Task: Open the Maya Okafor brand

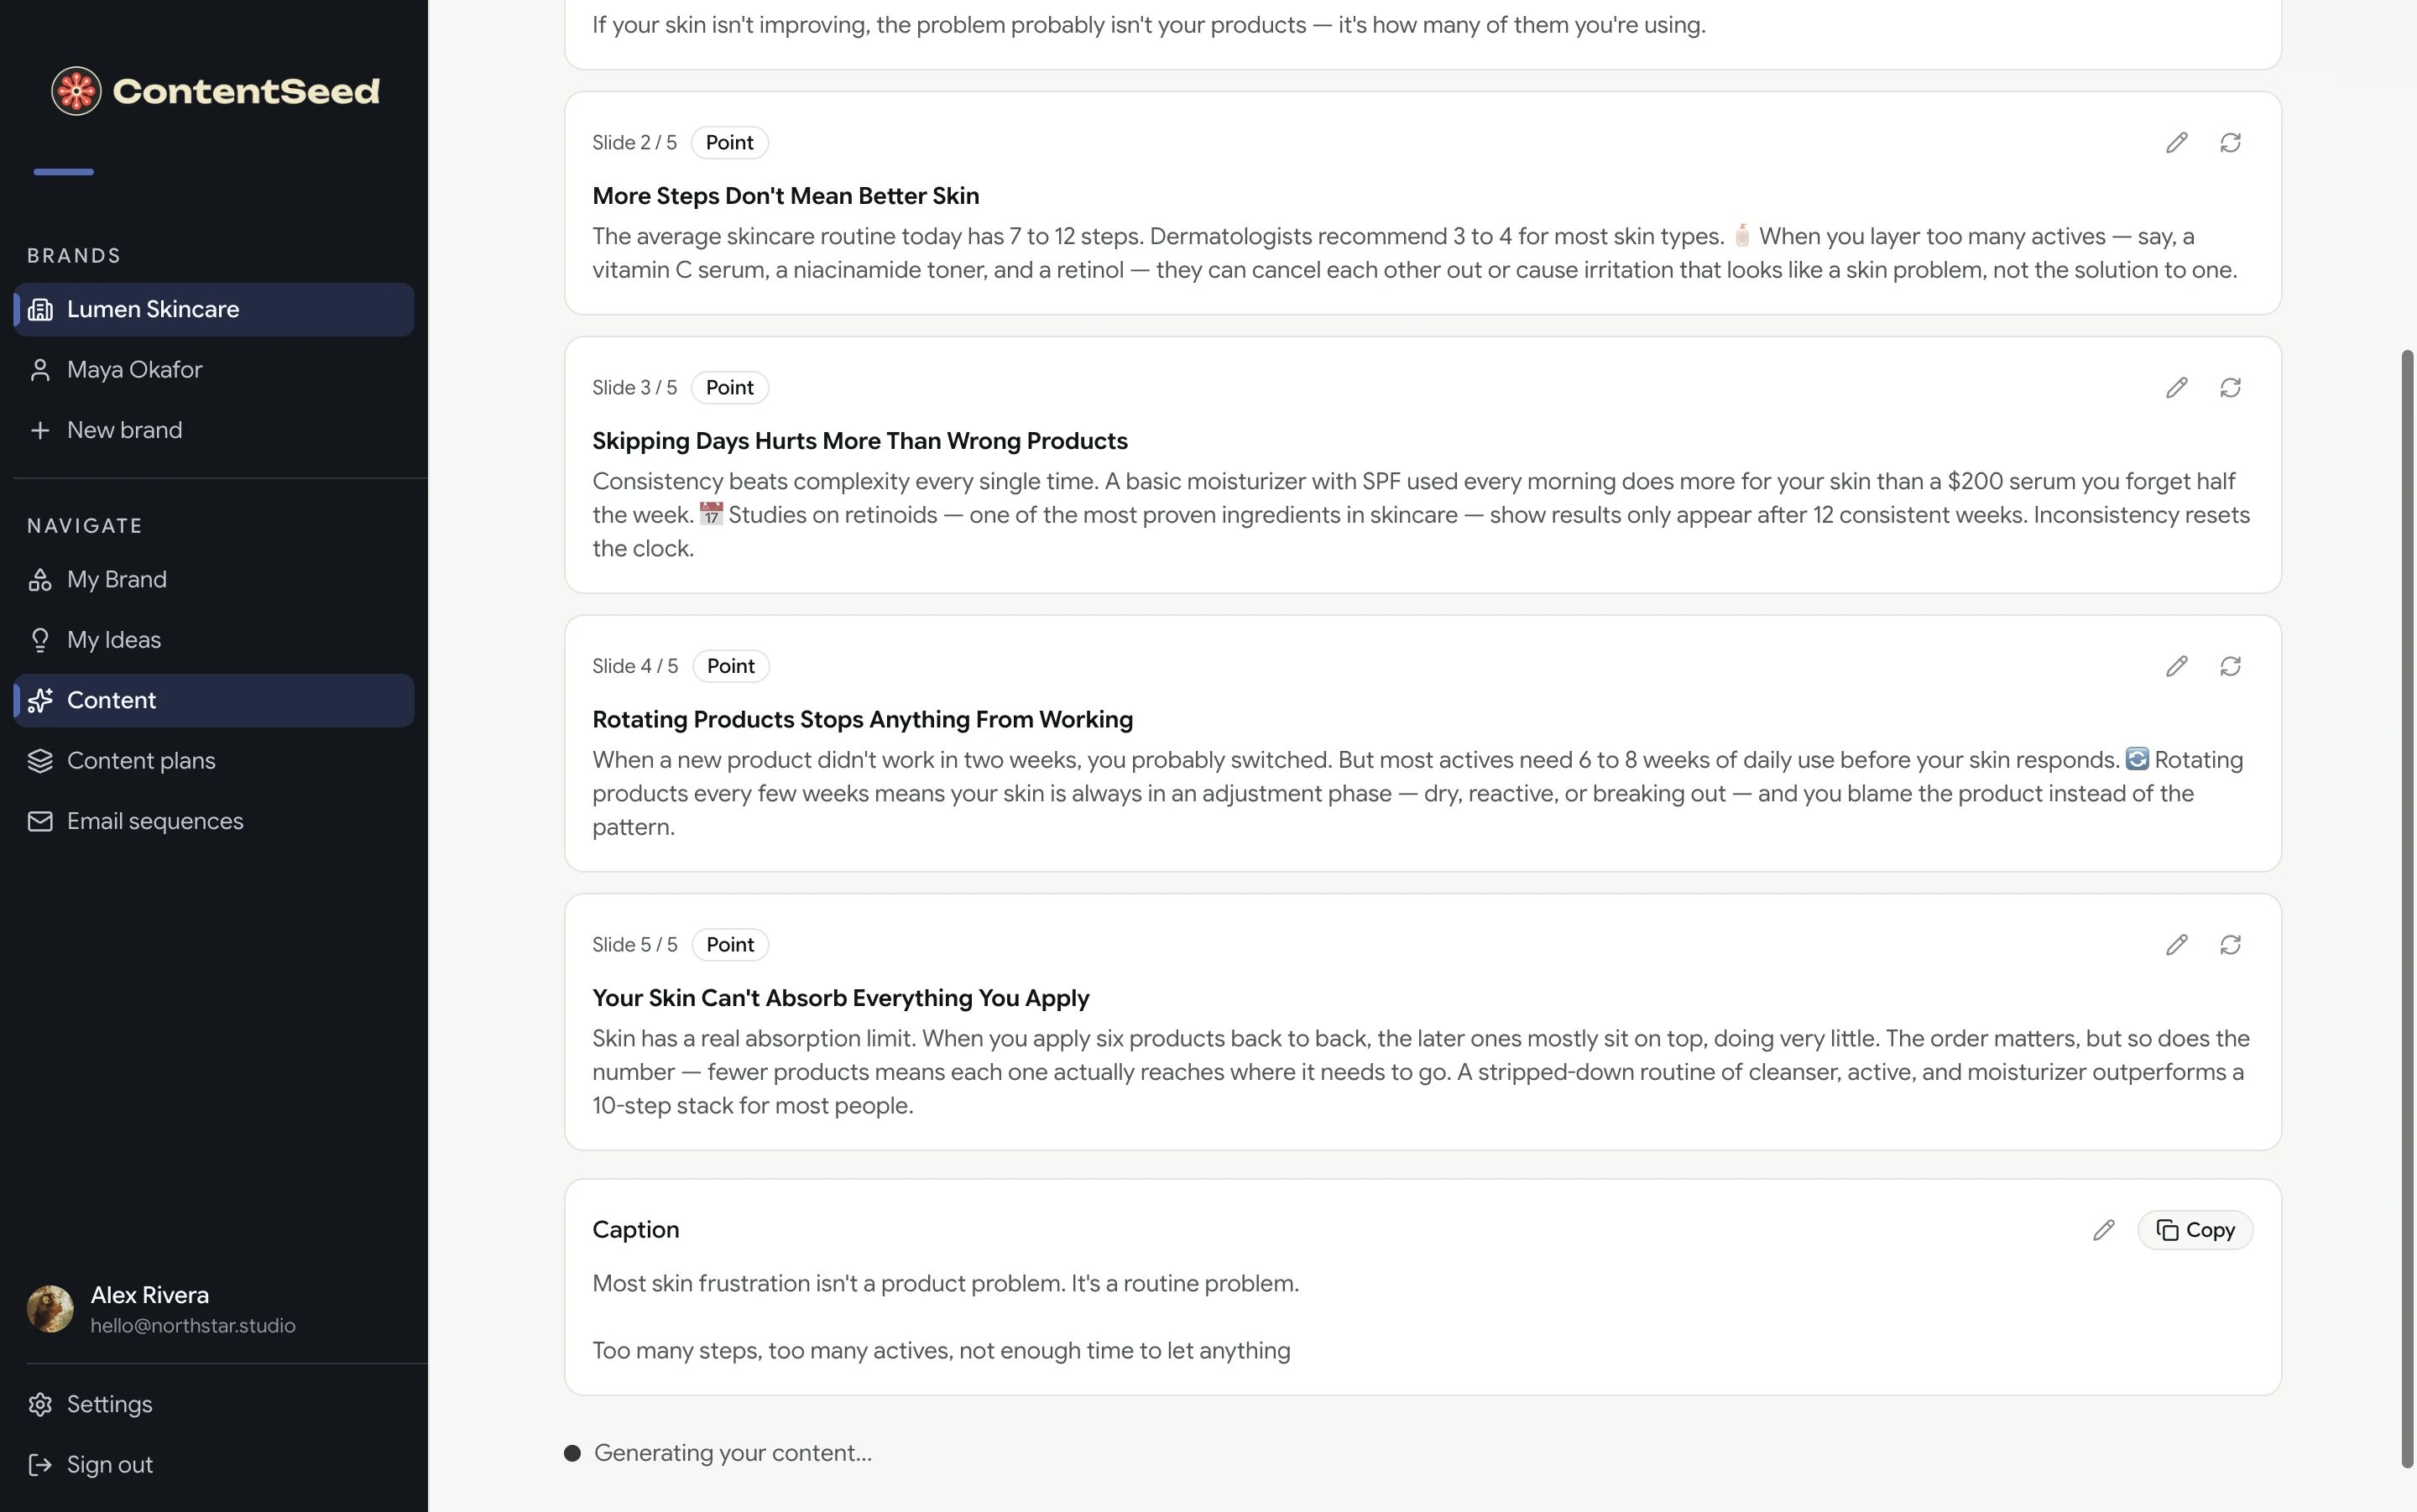Action: [x=214, y=370]
